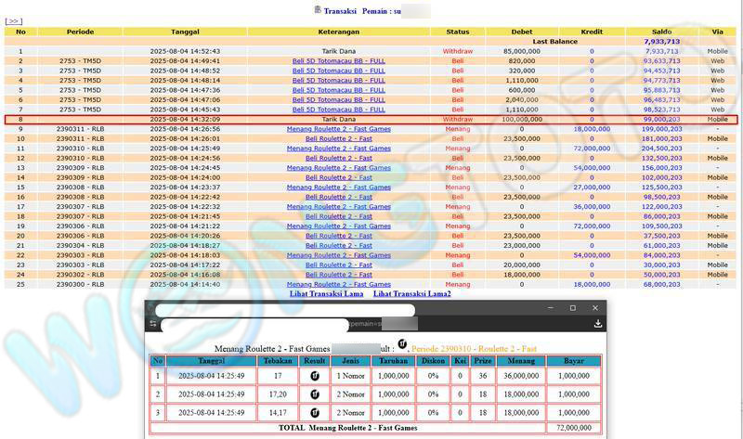Click Tebakan column header in popup
The image size is (743, 439).
tap(278, 361)
